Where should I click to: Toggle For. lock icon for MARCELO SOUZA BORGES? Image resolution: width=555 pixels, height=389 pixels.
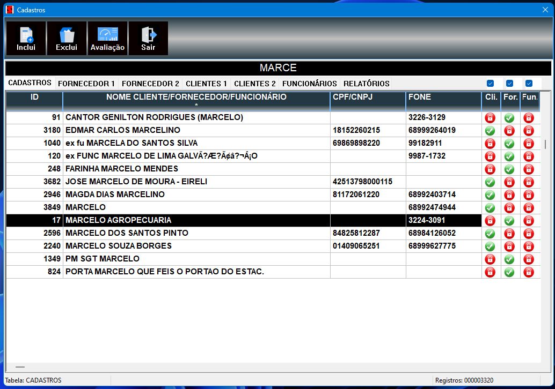(x=509, y=246)
